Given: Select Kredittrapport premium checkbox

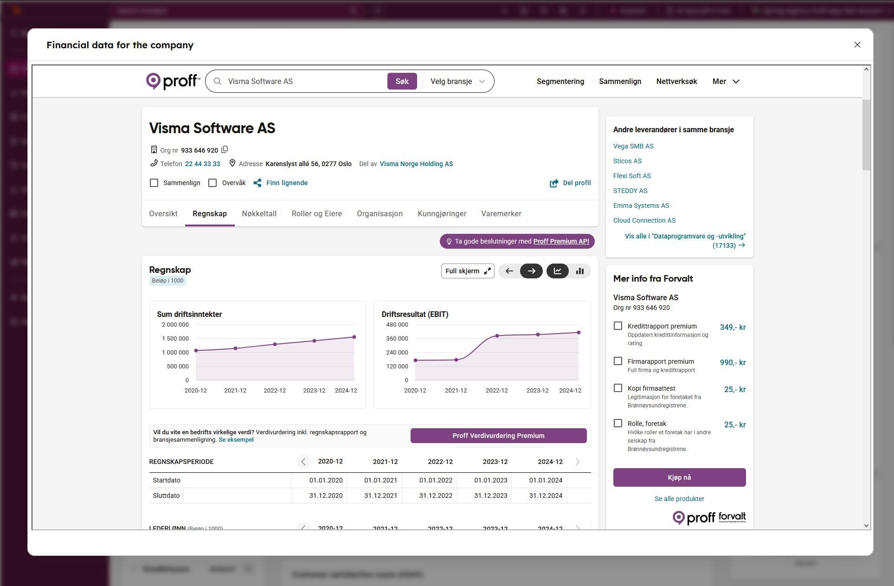Looking at the screenshot, I should click(617, 326).
